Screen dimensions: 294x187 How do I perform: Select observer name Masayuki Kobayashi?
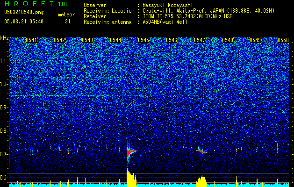(168, 5)
